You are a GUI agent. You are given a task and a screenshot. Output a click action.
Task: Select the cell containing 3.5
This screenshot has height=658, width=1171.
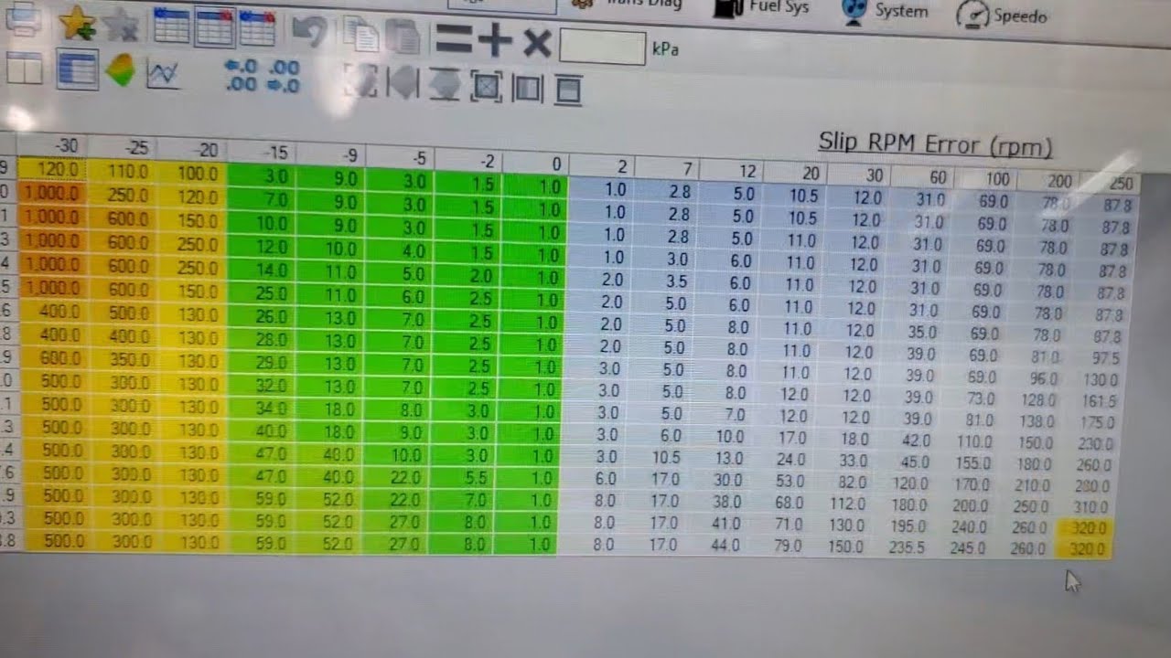pos(668,281)
